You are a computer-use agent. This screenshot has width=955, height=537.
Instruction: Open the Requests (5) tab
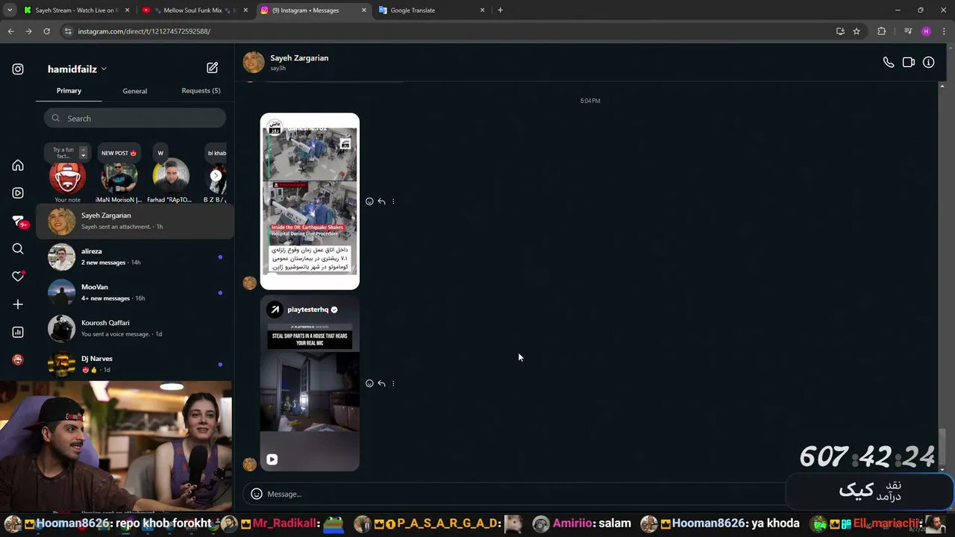tap(201, 91)
